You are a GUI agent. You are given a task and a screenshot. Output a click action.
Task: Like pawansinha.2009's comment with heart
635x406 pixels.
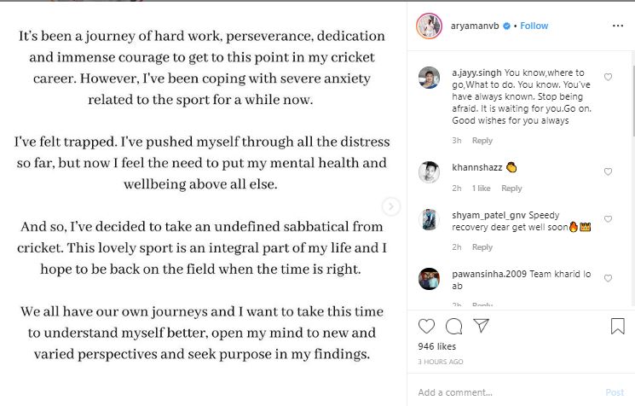[x=608, y=279]
